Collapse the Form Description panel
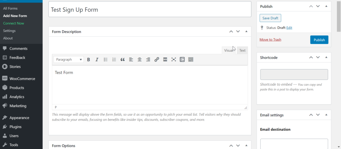Screen dimensions: 341x149 [246, 32]
